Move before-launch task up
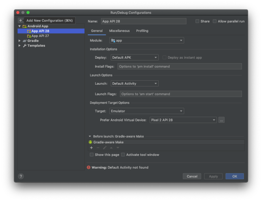The width and height of the screenshot is (262, 201). point(111,148)
